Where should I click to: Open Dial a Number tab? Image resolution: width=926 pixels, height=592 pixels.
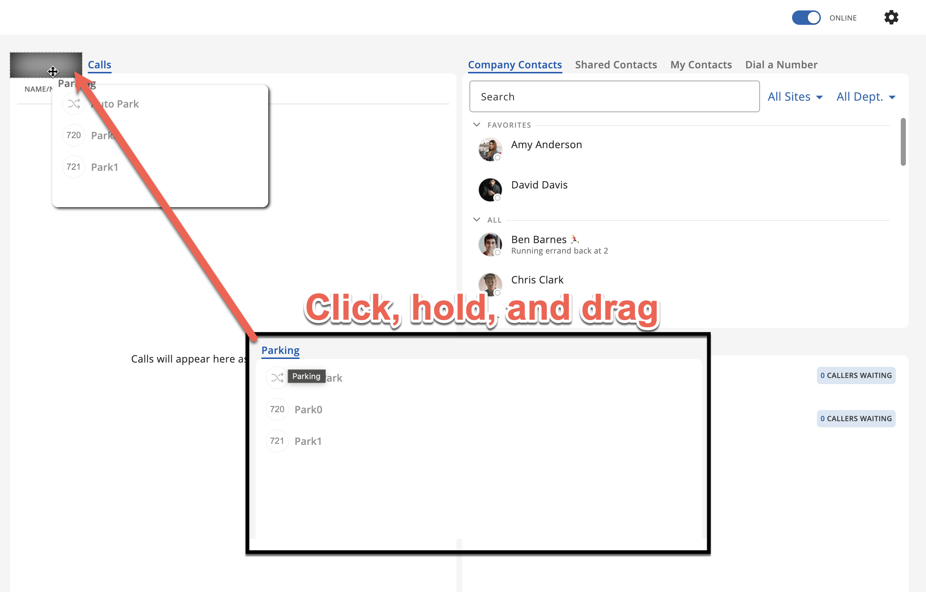click(781, 65)
